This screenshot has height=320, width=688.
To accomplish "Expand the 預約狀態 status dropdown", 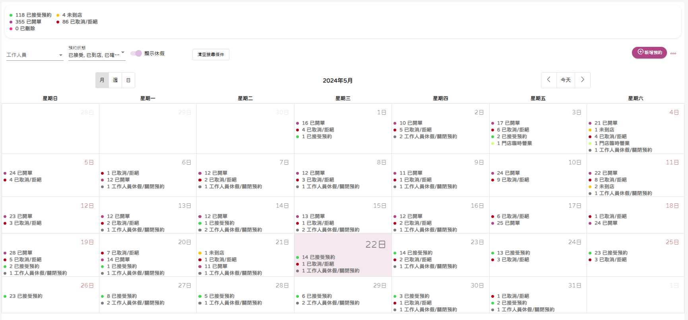I will (x=97, y=55).
